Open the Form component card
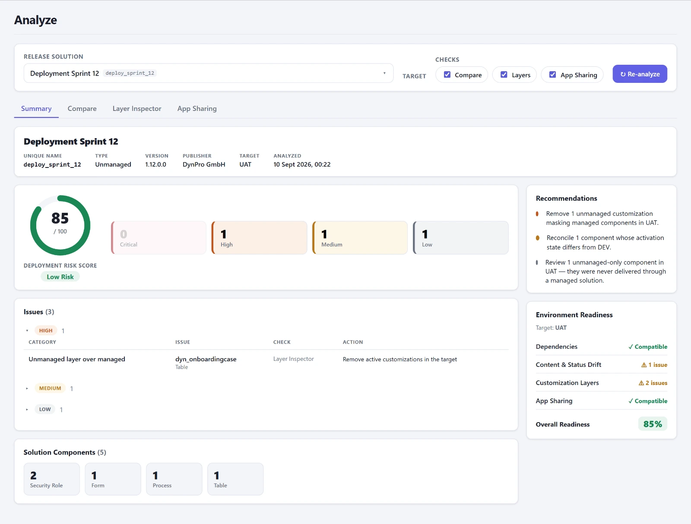The image size is (691, 524). click(x=113, y=479)
